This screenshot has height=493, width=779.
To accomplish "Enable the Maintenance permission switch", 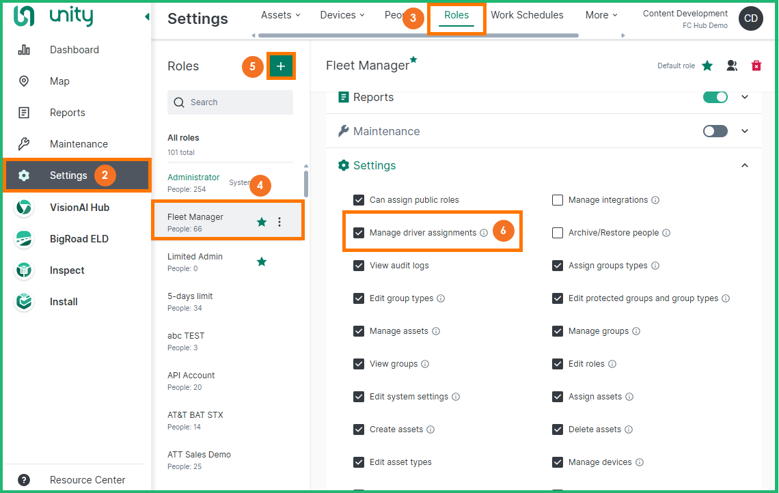I will [x=715, y=131].
